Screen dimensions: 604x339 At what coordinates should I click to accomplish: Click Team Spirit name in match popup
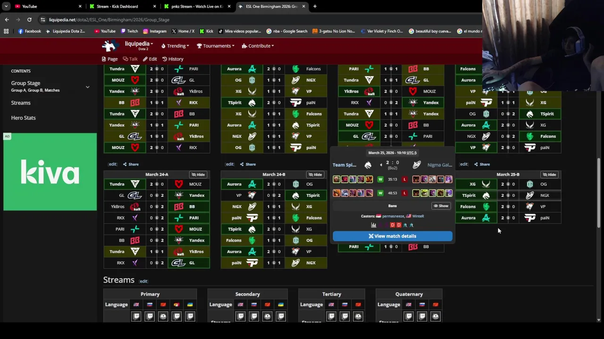344,165
